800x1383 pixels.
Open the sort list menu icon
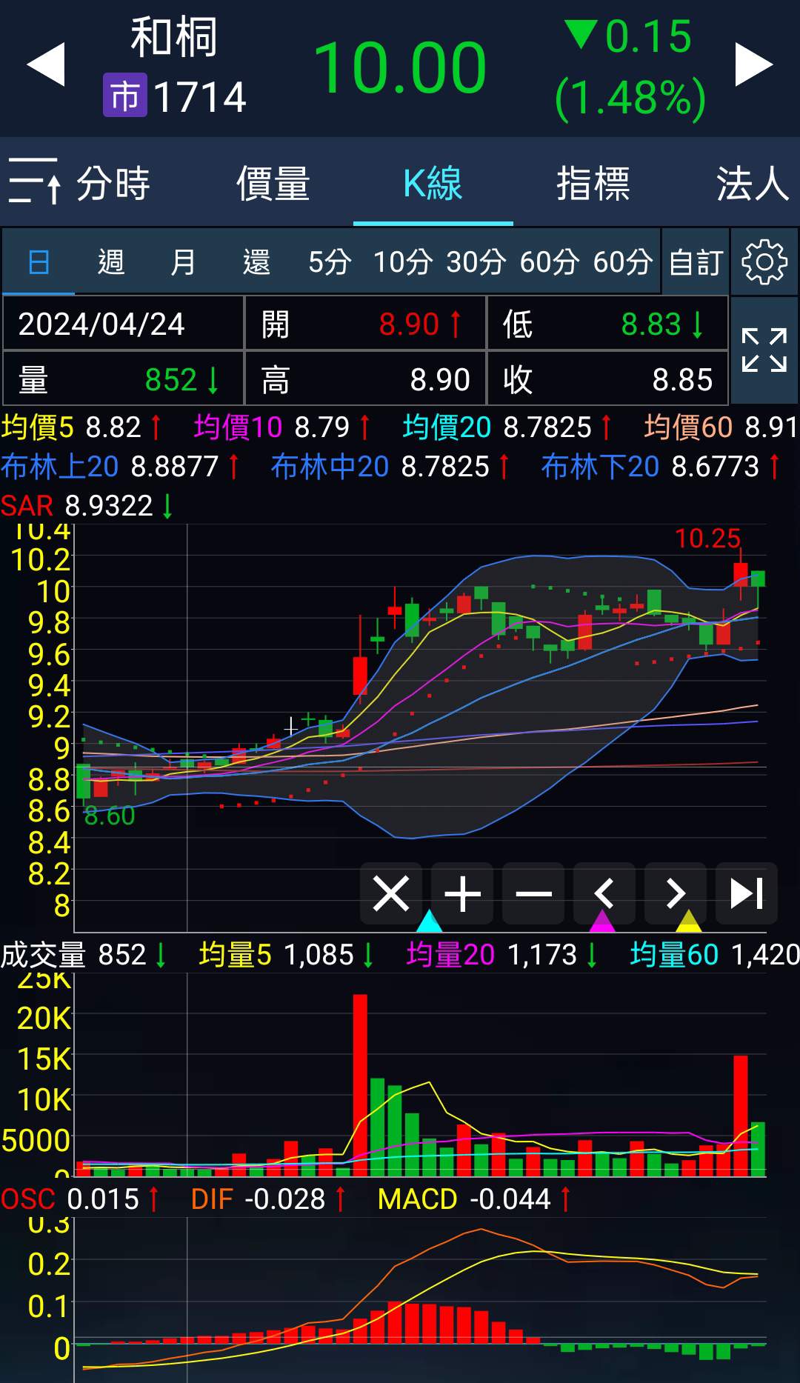pos(34,181)
